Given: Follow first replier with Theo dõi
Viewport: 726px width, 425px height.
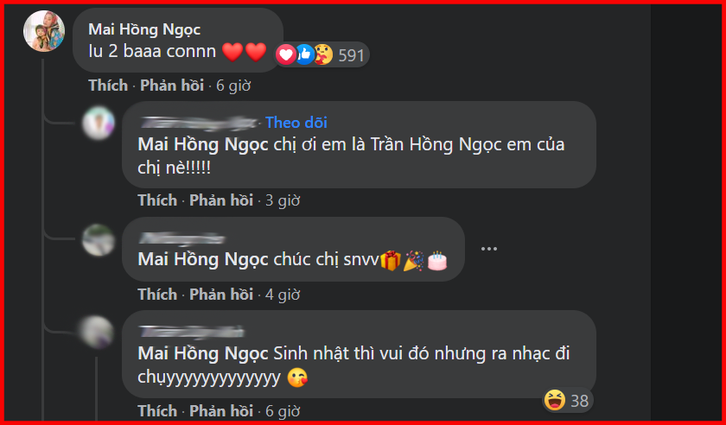Looking at the screenshot, I should click(x=296, y=122).
